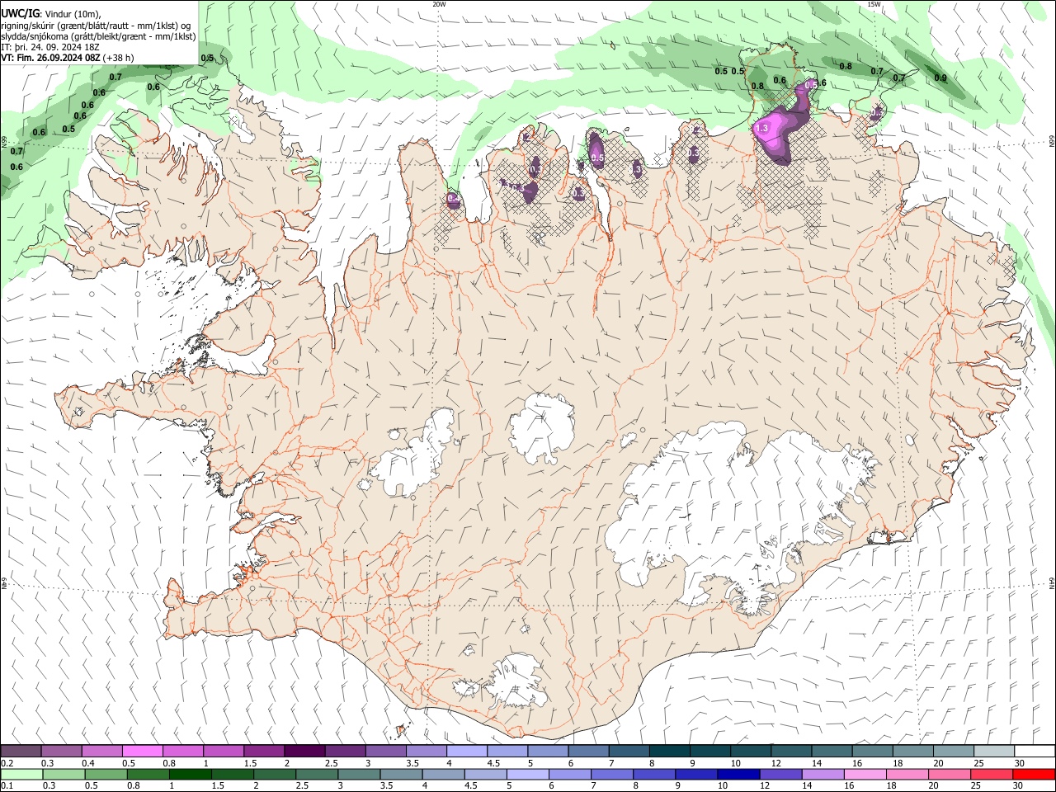Viewport: 1056px width, 792px height.
Task: Click the light lavender 4 snow legend swatch
Action: (x=467, y=751)
